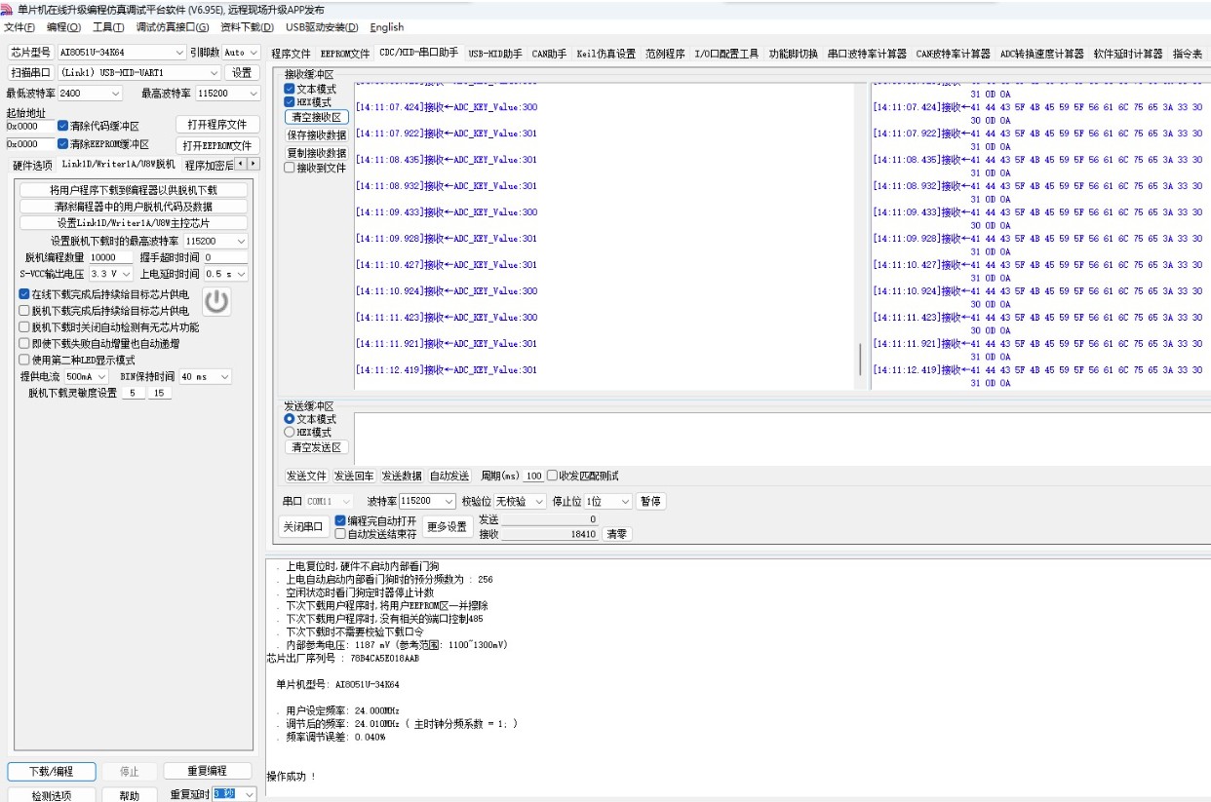Open 引脚数 Auto dropdown
Viewport: 1211px width, 802px height.
pyautogui.click(x=241, y=52)
